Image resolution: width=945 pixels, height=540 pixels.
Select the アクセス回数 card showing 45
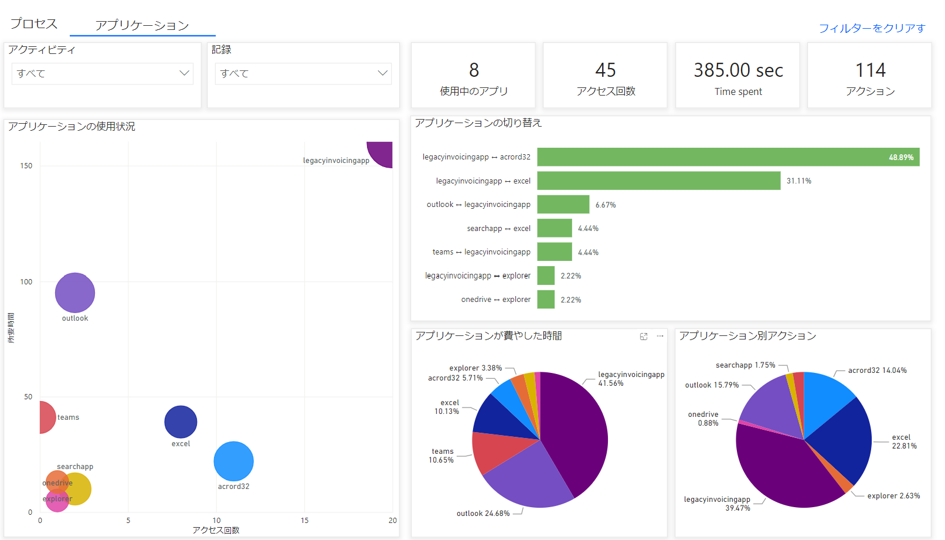(606, 75)
